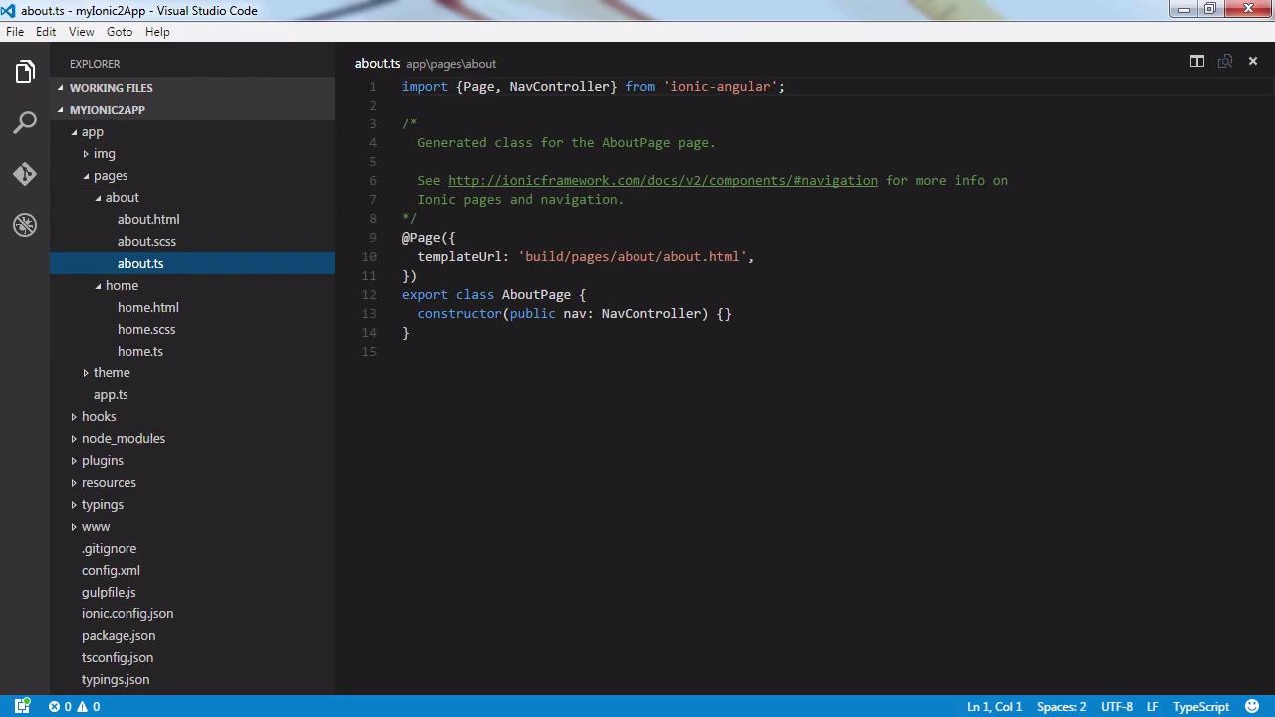Collapse the about folder

[98, 197]
